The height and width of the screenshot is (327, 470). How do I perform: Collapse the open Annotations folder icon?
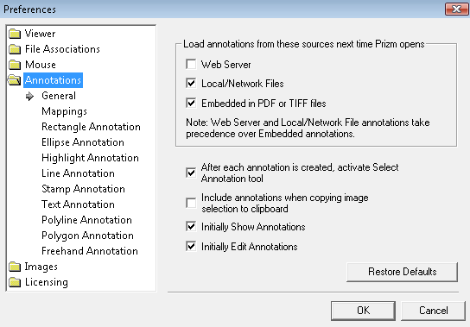(15, 80)
